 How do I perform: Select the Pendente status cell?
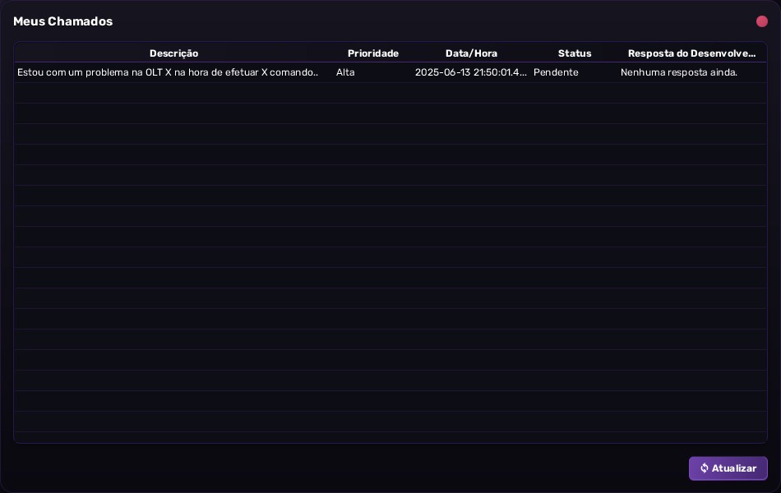click(x=556, y=72)
